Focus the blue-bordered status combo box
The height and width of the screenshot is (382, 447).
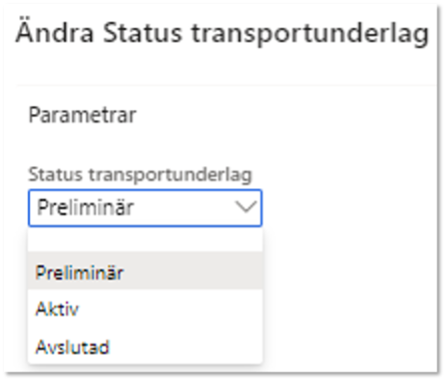tap(145, 207)
